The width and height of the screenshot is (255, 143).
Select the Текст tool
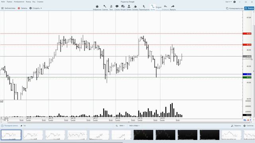[x=111, y=8]
